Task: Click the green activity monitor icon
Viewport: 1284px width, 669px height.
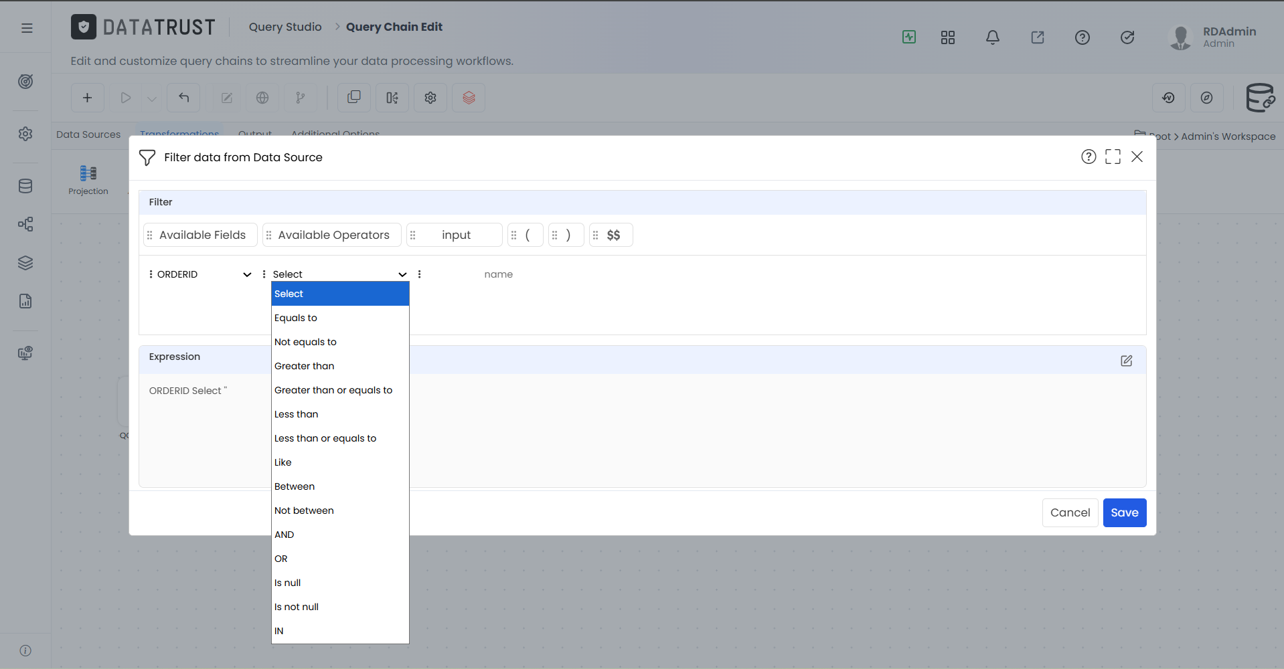Action: coord(909,37)
